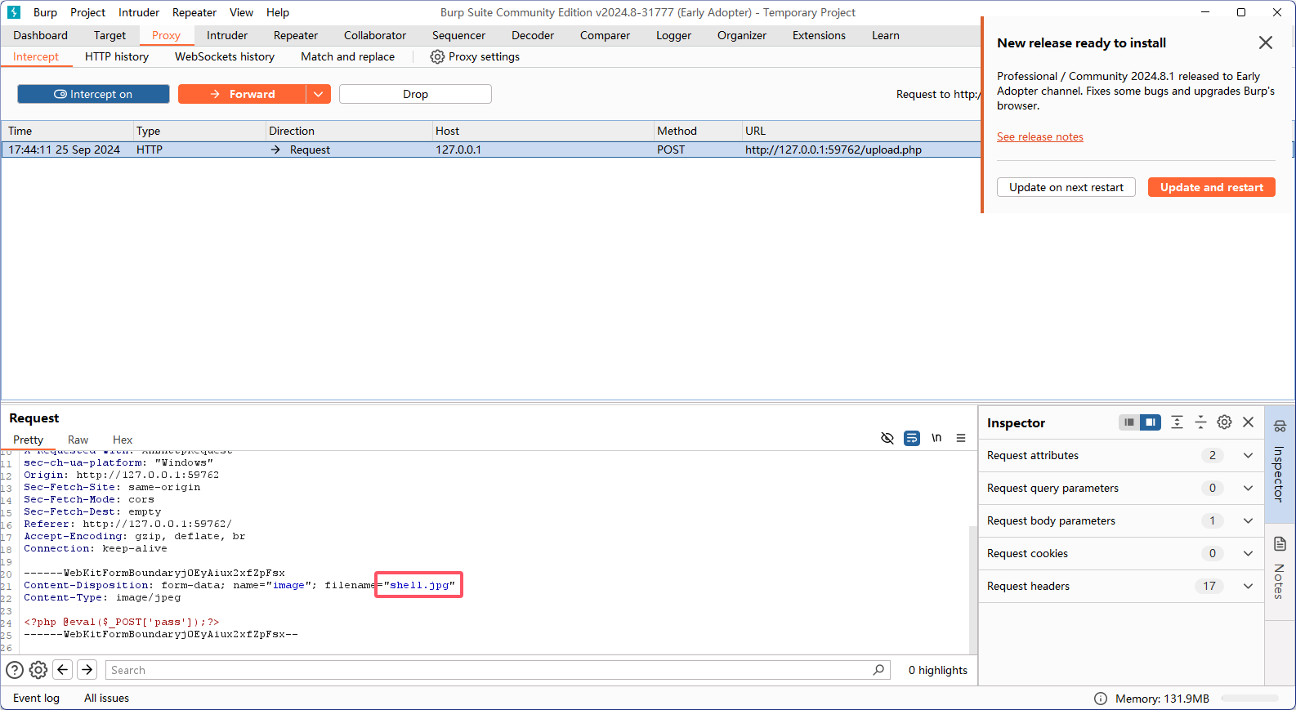Open the Forward options dropdown arrow

tap(319, 94)
